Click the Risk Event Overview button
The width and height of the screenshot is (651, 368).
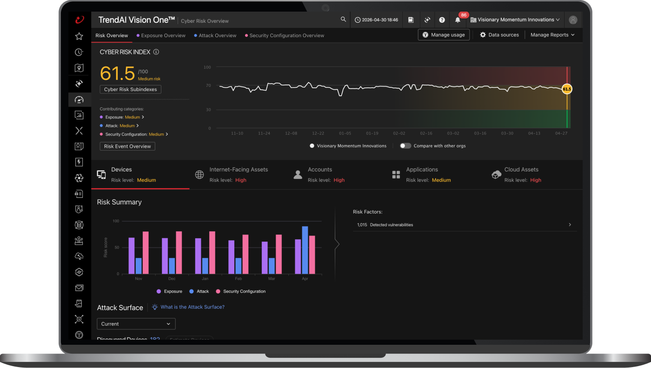127,146
